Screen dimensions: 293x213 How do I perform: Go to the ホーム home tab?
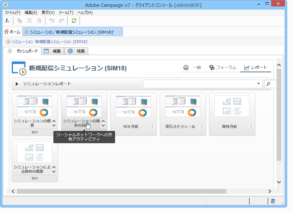12,32
